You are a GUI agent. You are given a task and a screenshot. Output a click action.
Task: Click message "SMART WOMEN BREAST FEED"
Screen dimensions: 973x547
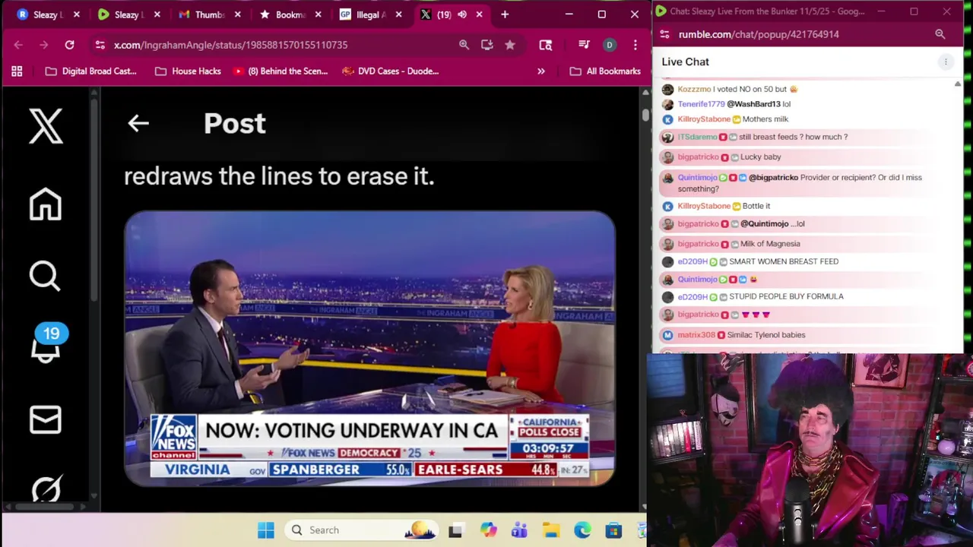[x=784, y=261]
